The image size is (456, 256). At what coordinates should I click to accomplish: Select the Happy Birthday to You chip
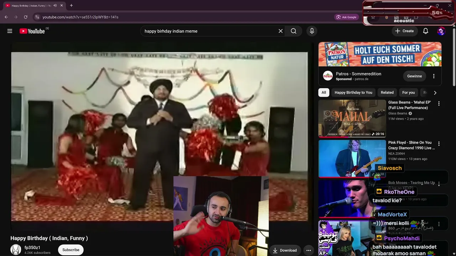[x=353, y=92]
